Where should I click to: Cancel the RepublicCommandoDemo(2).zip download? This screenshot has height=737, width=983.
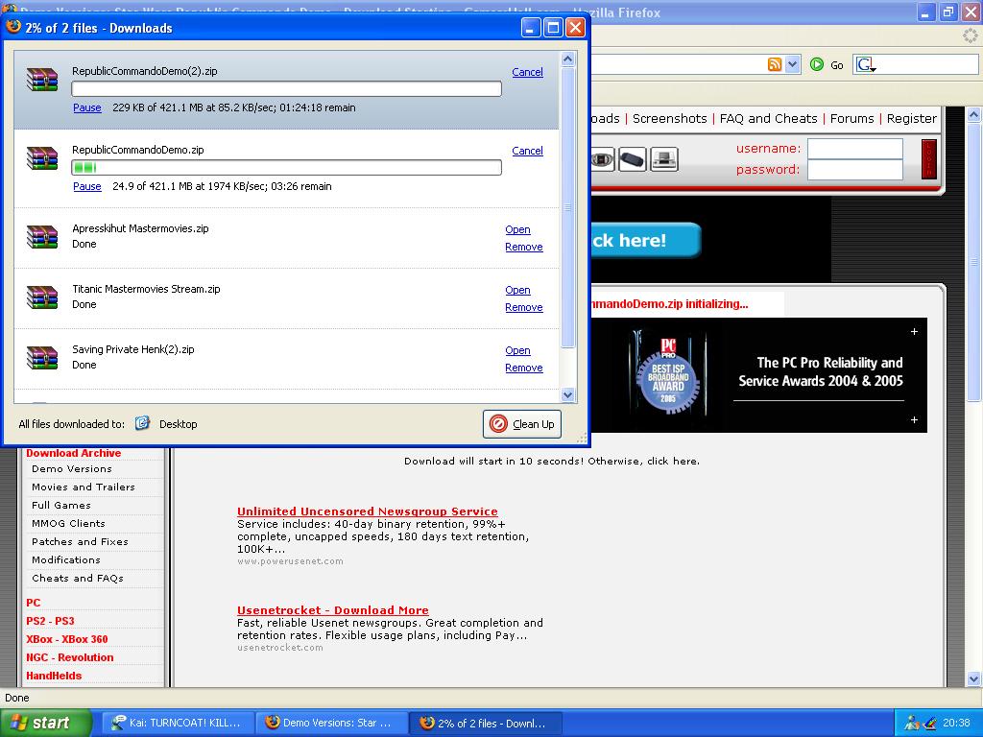coord(527,72)
